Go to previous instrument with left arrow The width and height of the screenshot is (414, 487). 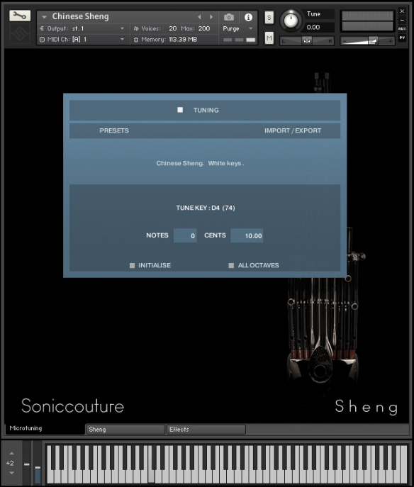tap(199, 17)
